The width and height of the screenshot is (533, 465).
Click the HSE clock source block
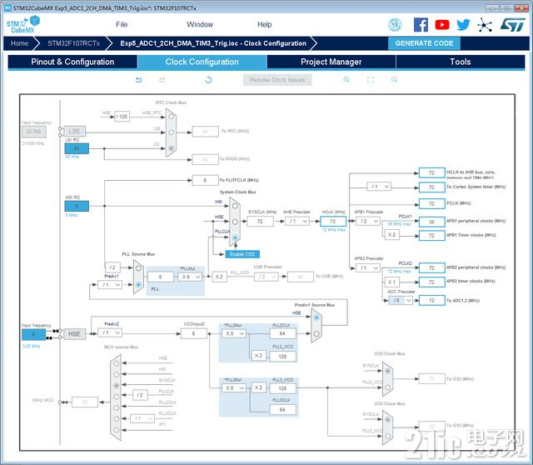(74, 334)
